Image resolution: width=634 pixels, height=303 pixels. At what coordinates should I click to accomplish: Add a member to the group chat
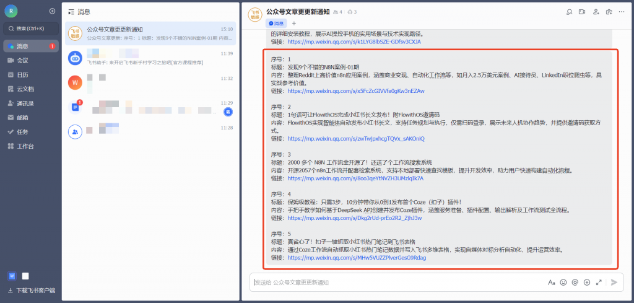point(596,12)
